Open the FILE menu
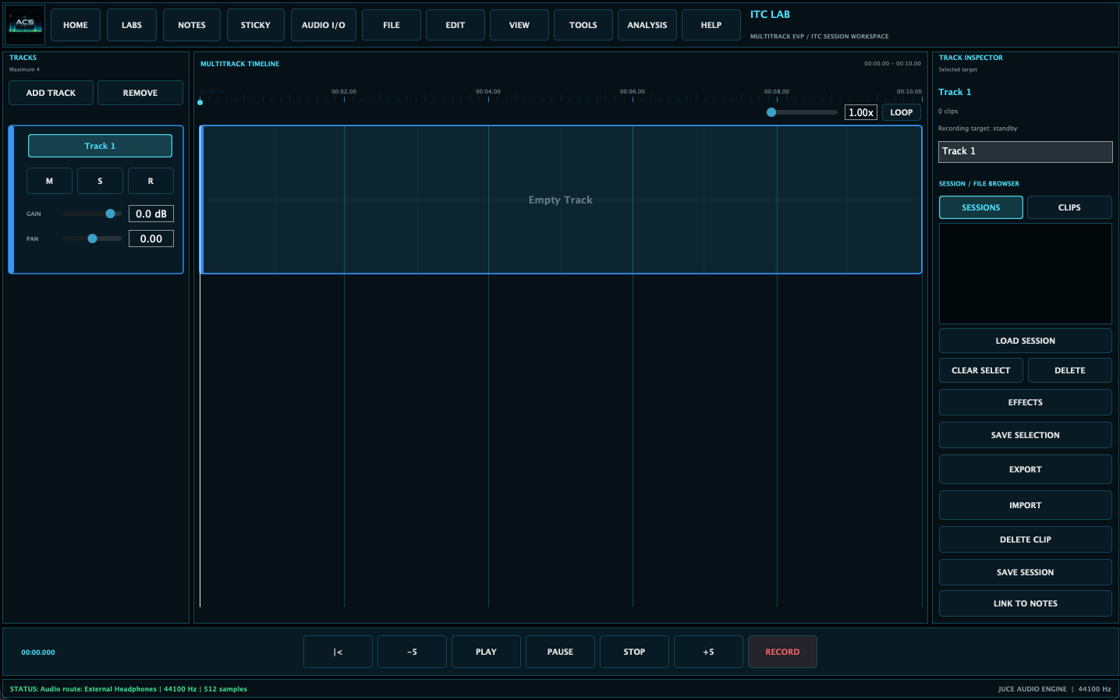 click(x=392, y=25)
